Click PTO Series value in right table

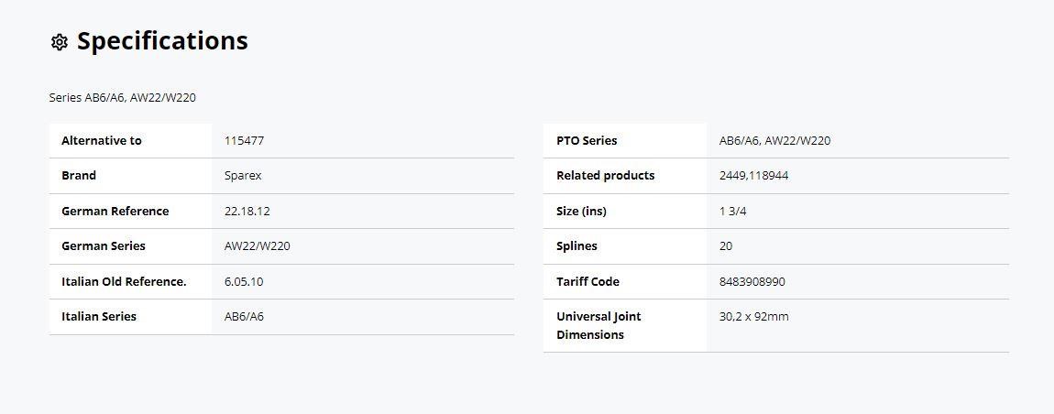click(775, 141)
